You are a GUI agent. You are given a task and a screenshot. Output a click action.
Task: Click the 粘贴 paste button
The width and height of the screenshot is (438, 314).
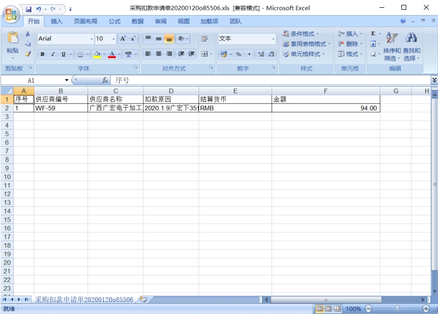click(x=12, y=43)
